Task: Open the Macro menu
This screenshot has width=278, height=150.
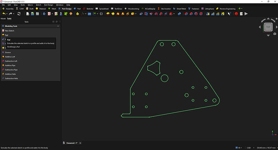Action: 30,5
